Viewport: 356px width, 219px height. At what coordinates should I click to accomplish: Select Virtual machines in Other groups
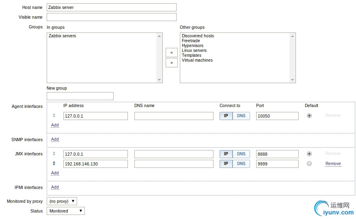197,60
